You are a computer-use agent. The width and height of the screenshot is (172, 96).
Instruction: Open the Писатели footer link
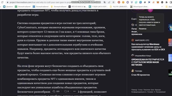tap(147, 90)
